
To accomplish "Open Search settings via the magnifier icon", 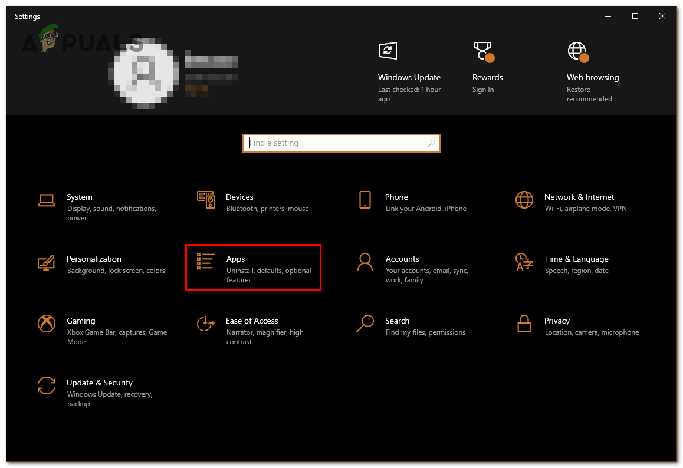I will tap(365, 324).
